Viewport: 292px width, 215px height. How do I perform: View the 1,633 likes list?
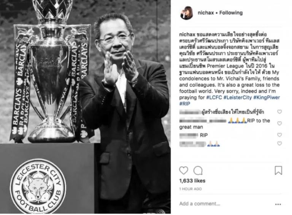pos(192,181)
